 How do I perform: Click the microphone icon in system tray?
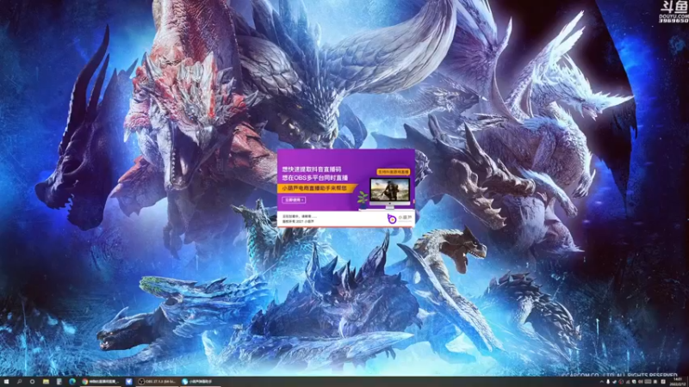(x=608, y=382)
